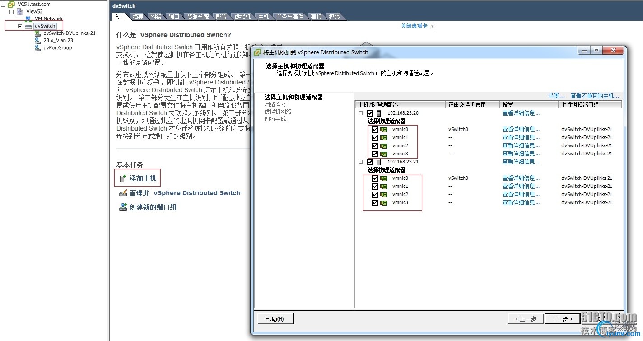Screen dimensions: 643x341
Task: Uncheck vmnic1 checkbox under 192.168.23.21
Action: tap(374, 186)
